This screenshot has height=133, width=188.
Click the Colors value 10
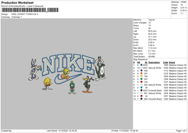(182, 5)
